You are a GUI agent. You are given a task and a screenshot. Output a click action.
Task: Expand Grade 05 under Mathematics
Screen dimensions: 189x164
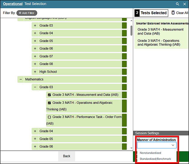pos(35,139)
